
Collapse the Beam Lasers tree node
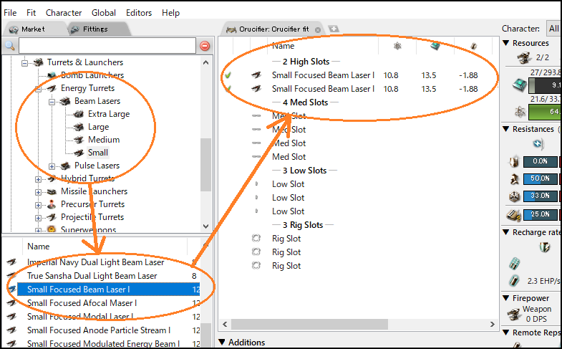[52, 101]
